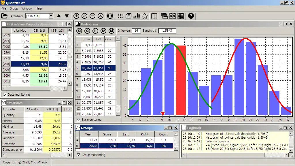Open the data grid dots icon

[x=120, y=16]
